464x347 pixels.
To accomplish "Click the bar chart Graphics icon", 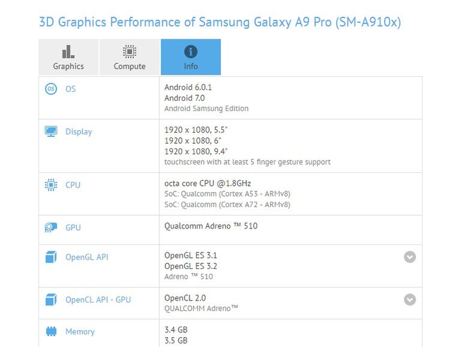I will click(x=68, y=52).
